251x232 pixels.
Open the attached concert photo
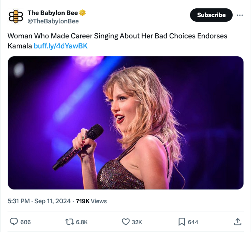pos(125,123)
